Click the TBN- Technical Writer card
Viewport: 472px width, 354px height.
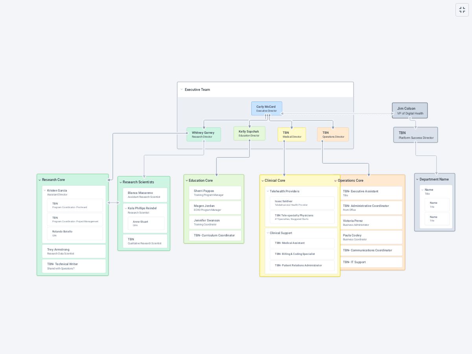[x=74, y=266]
